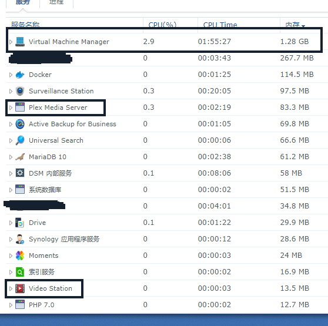Switch to the 服务 tab
Viewport: 328px width, 326px height.
[x=23, y=3]
